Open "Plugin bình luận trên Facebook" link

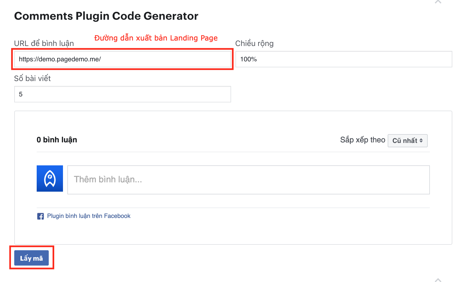pyautogui.click(x=89, y=216)
